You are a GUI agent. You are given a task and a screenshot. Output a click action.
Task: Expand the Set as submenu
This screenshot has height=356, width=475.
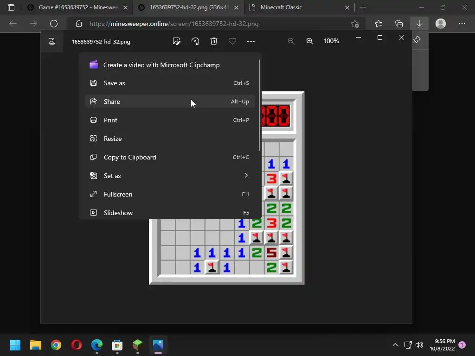pyautogui.click(x=170, y=176)
